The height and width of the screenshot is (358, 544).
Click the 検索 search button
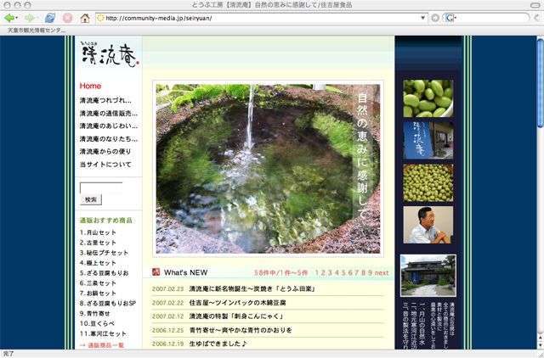(x=90, y=199)
